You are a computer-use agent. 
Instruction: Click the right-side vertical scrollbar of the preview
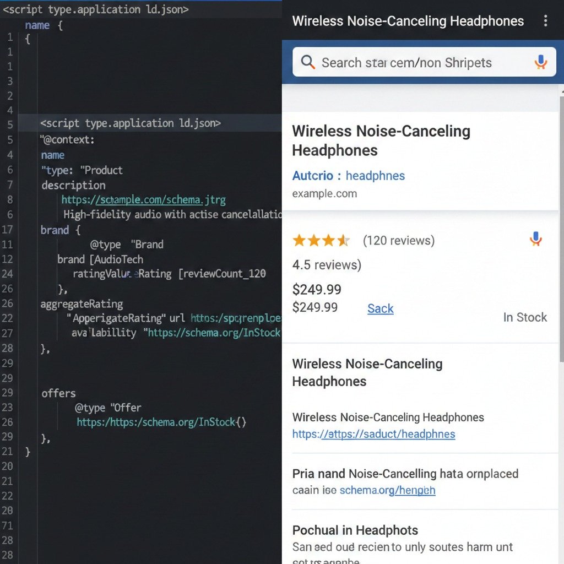coord(561,220)
